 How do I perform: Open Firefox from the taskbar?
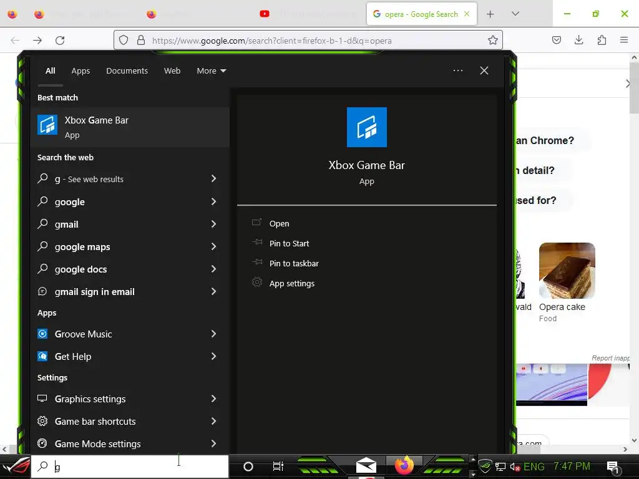pos(404,465)
